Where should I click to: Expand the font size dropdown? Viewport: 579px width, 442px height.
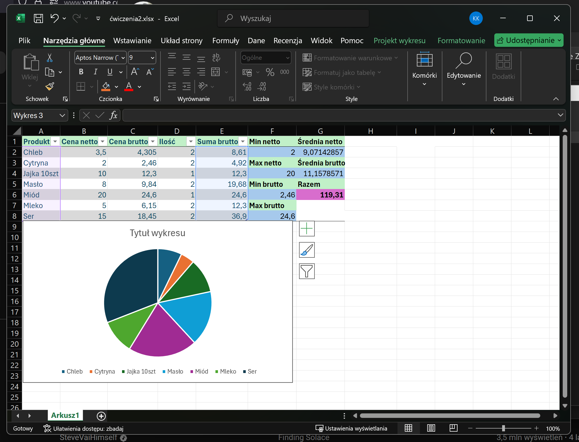[152, 58]
